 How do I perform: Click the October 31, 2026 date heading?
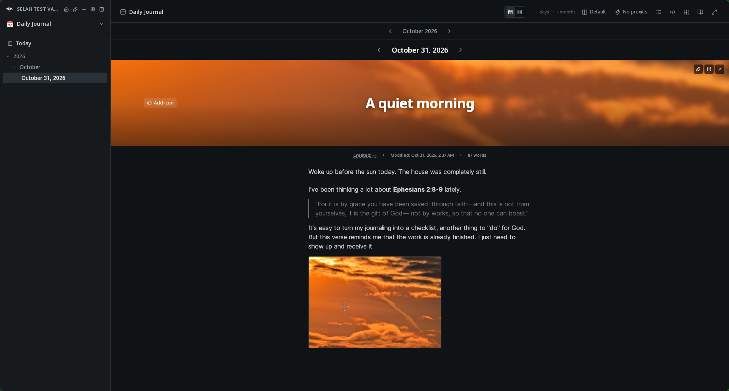[419, 50]
